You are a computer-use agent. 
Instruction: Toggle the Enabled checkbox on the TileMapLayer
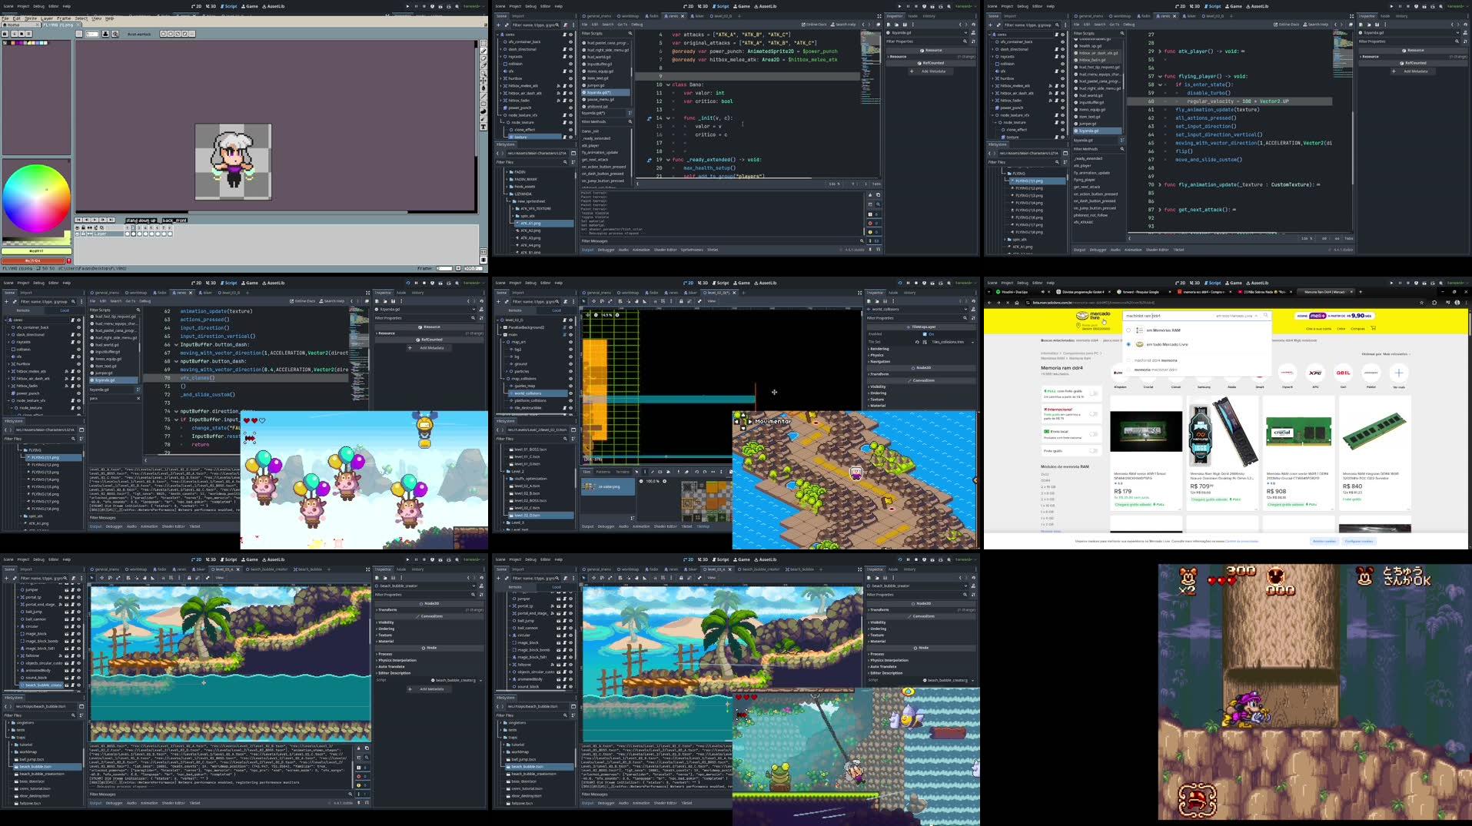925,334
